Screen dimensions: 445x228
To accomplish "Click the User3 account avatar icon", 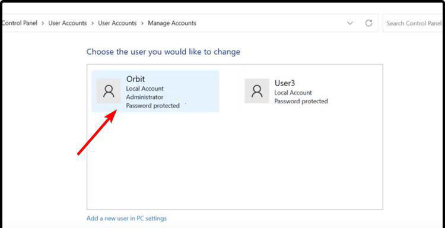I will click(x=257, y=91).
